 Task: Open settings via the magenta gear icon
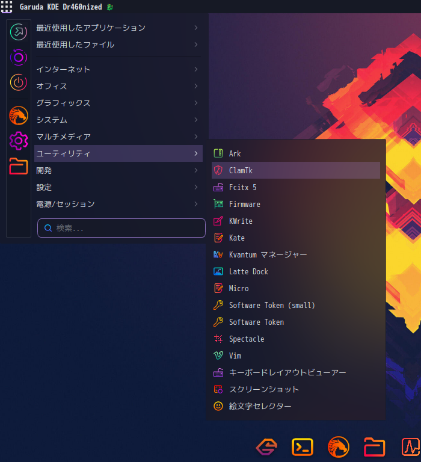(x=18, y=141)
